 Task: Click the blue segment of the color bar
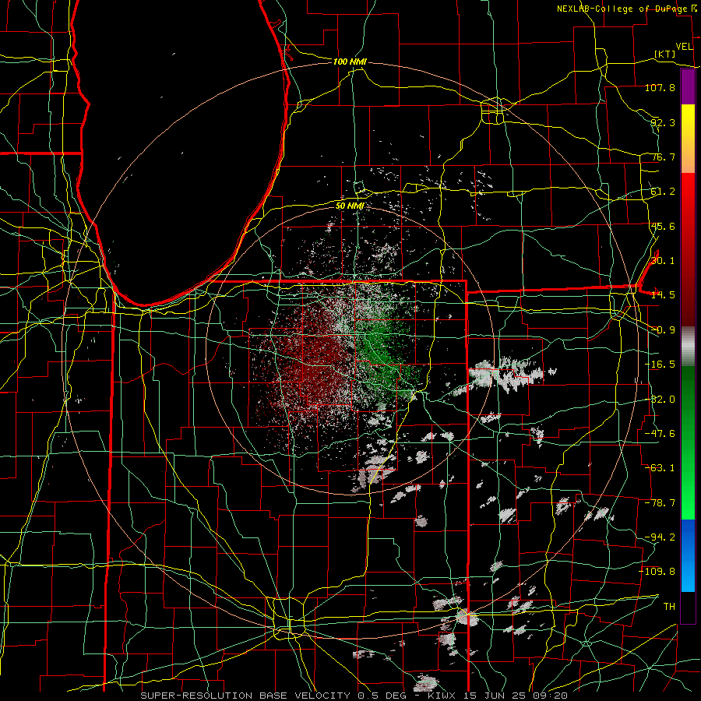click(688, 555)
